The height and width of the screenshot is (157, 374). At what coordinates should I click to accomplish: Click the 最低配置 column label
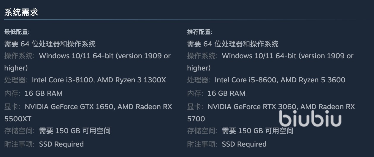pyautogui.click(x=17, y=32)
